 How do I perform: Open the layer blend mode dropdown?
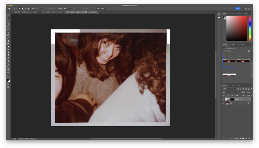coord(231,92)
